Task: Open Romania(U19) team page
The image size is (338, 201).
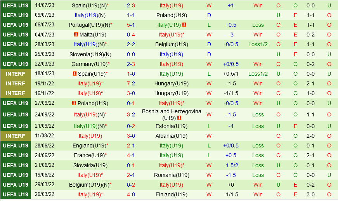Action: 172,175
